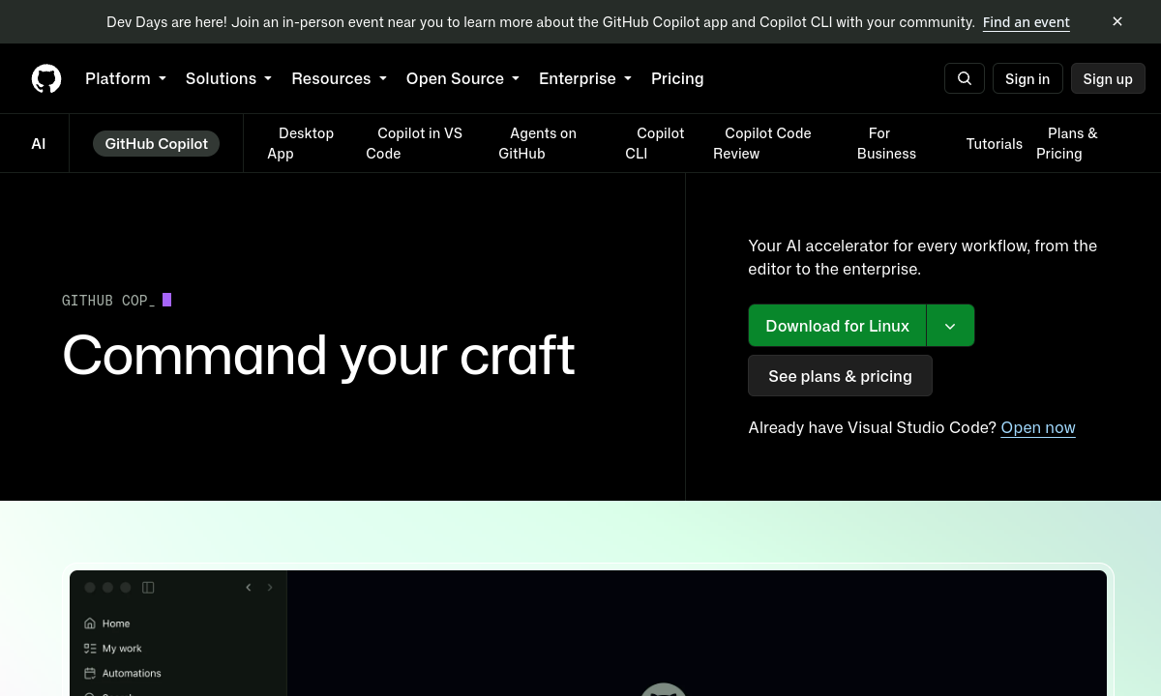Click the Home icon in preview sidebar
Viewport: 1161px width, 696px height.
click(90, 623)
